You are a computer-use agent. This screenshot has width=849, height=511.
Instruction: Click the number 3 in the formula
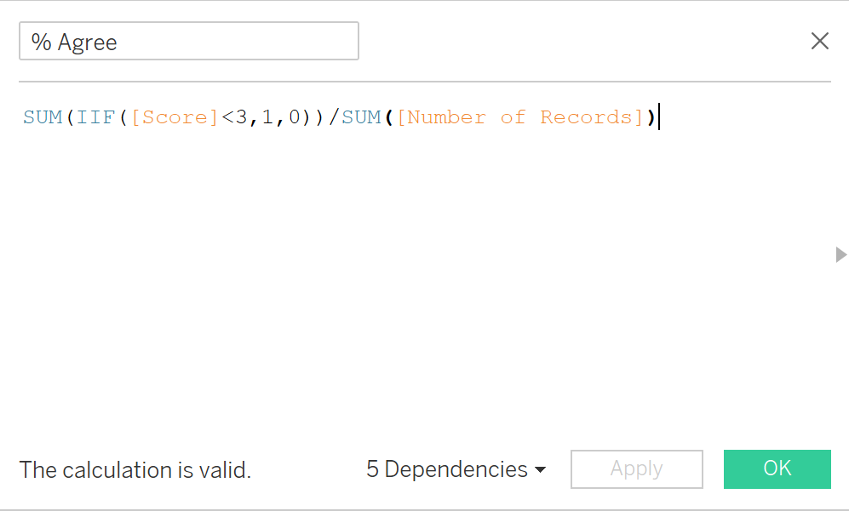point(241,117)
